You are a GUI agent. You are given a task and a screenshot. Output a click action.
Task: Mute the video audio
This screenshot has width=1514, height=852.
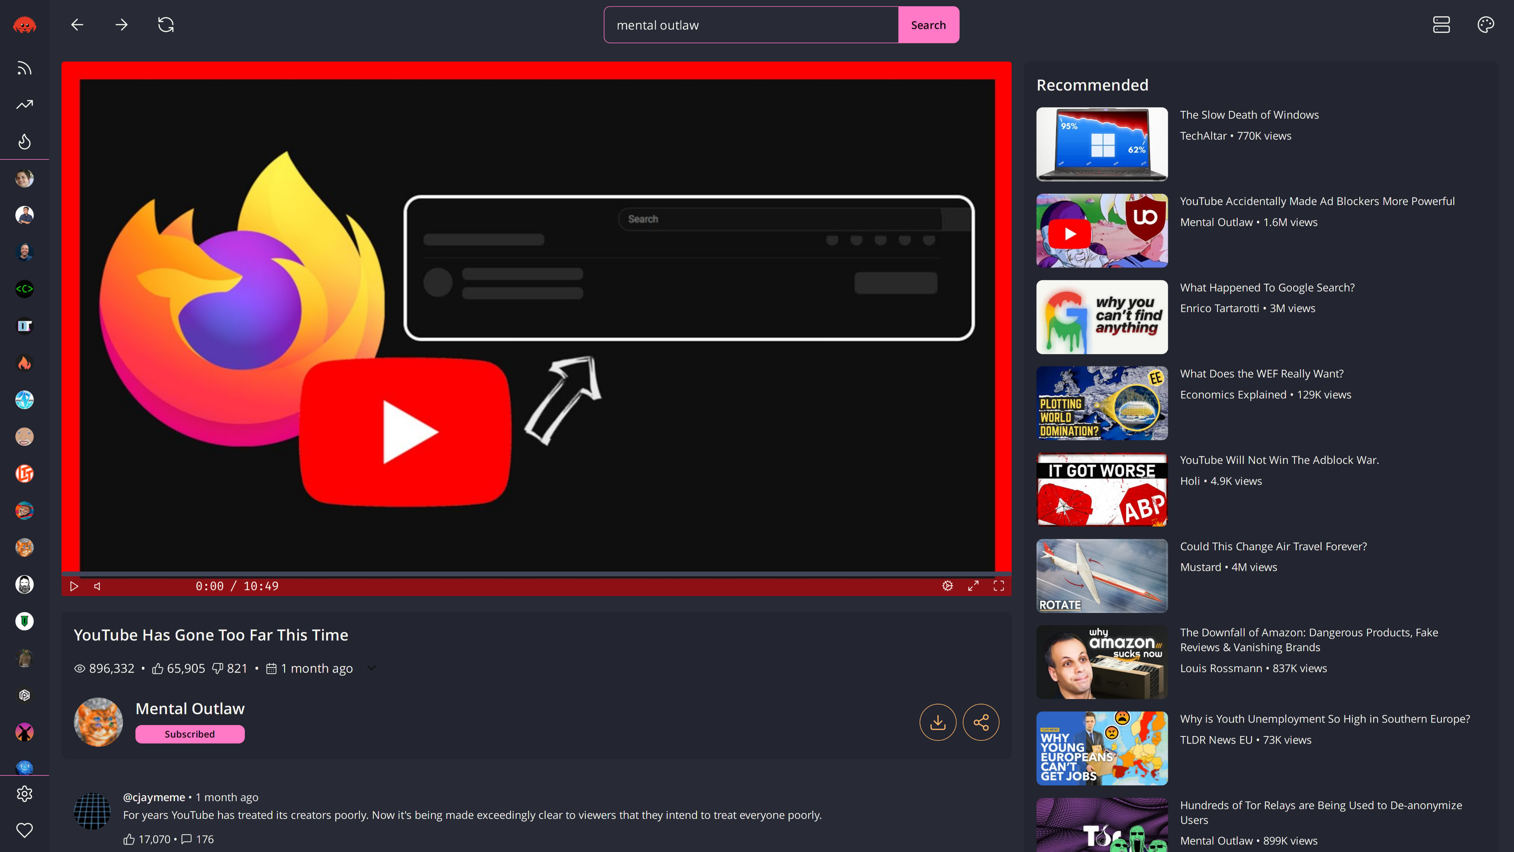[96, 586]
